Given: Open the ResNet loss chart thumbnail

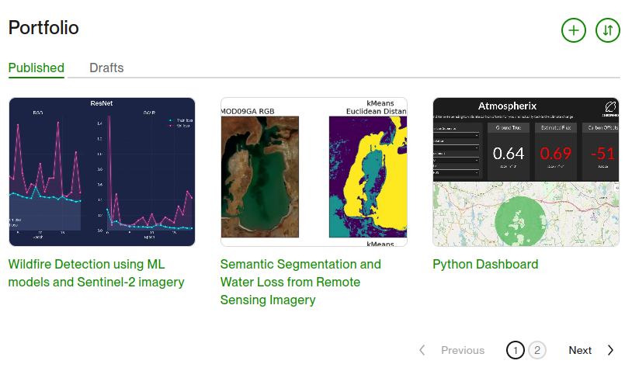Looking at the screenshot, I should [102, 172].
